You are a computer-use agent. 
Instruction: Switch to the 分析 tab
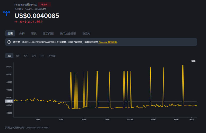pos(22,34)
